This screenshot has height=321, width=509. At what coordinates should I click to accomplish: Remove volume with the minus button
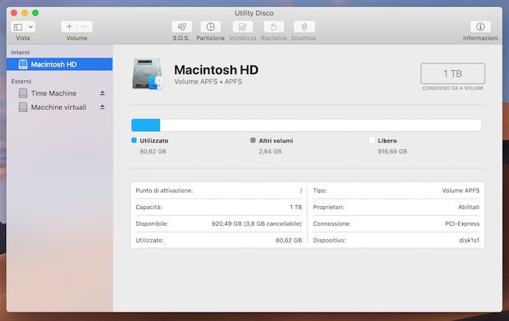[85, 27]
